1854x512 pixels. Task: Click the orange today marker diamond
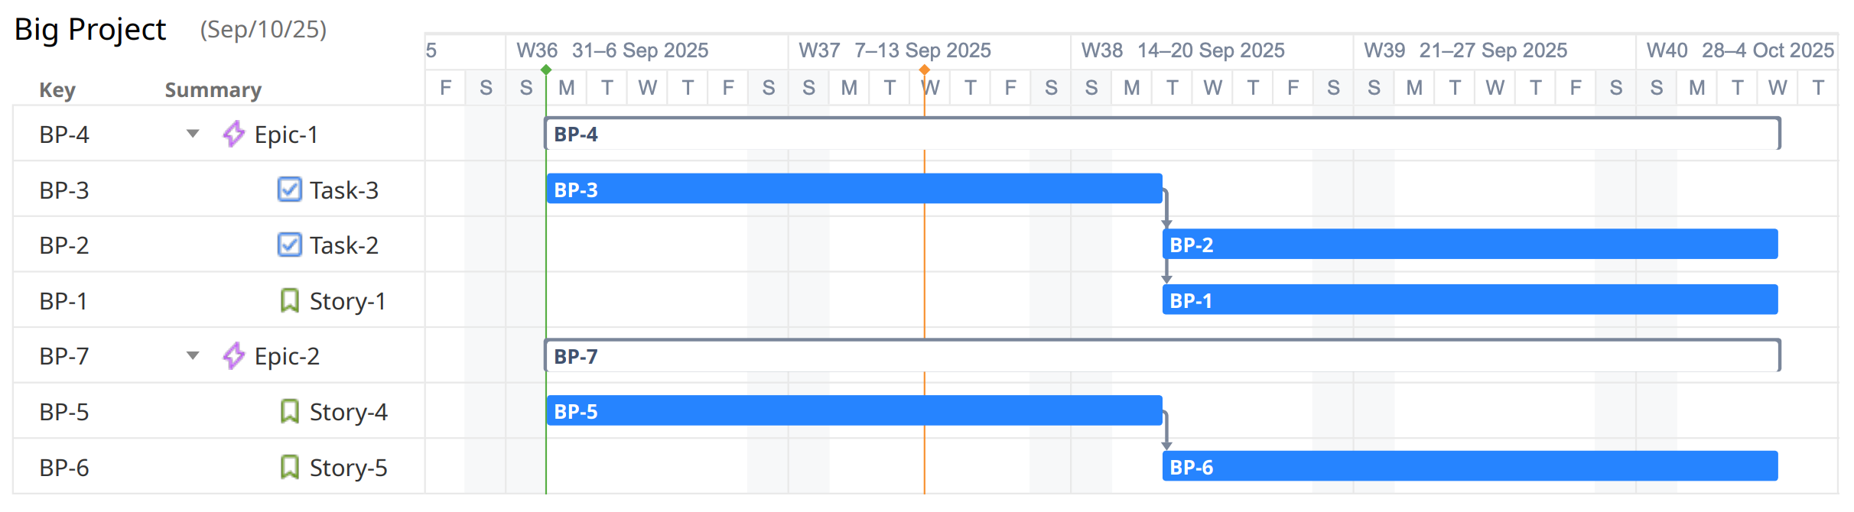click(925, 68)
